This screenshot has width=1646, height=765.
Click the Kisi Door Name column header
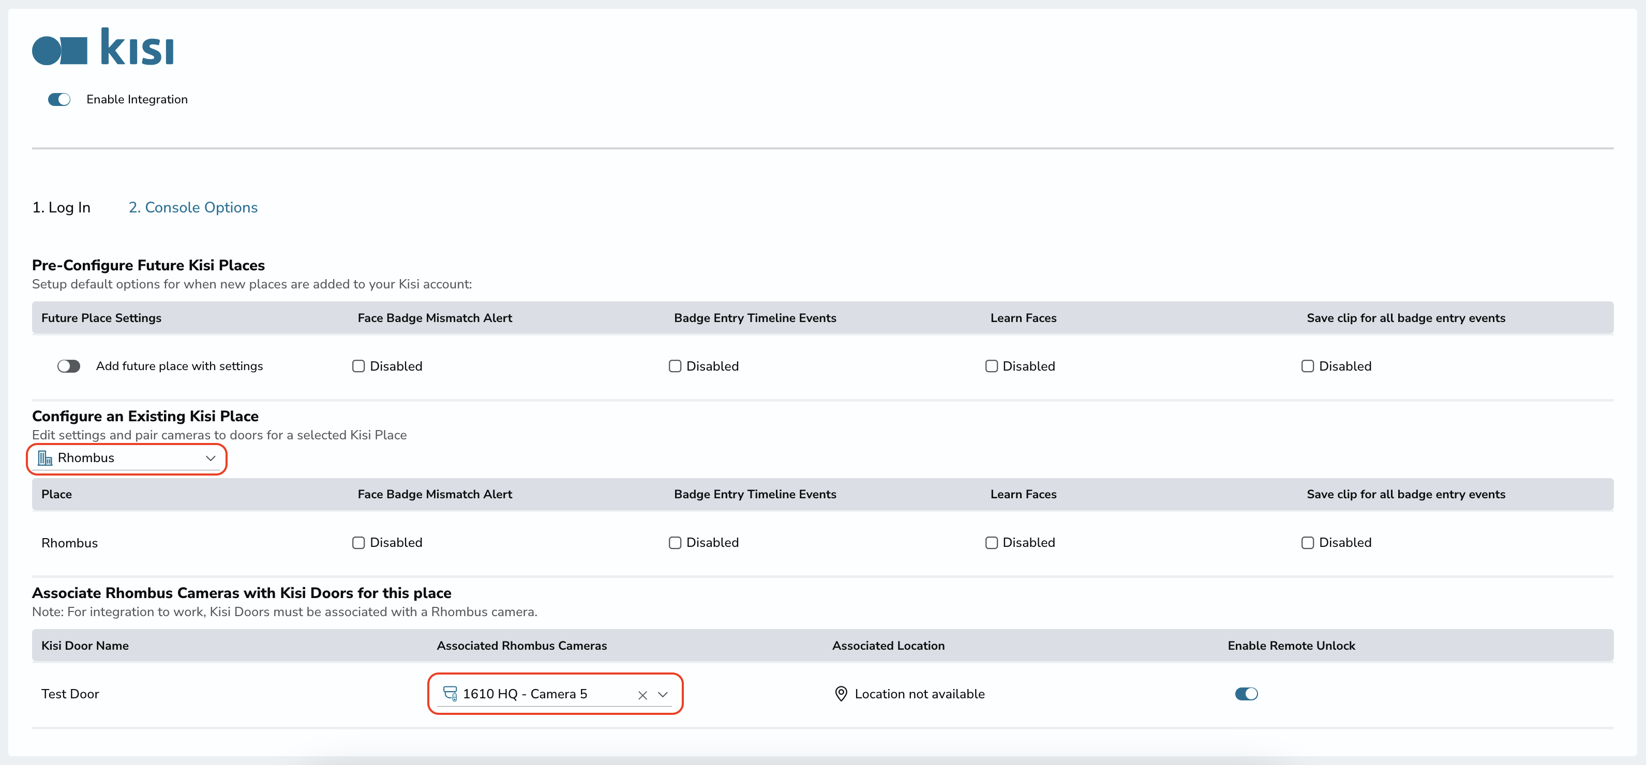pos(85,646)
